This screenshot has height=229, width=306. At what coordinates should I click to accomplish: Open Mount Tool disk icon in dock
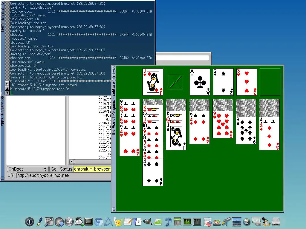(79, 222)
